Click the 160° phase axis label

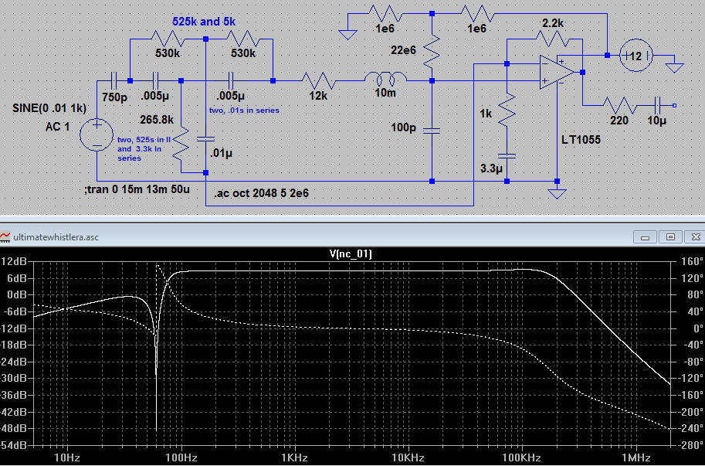[691, 261]
